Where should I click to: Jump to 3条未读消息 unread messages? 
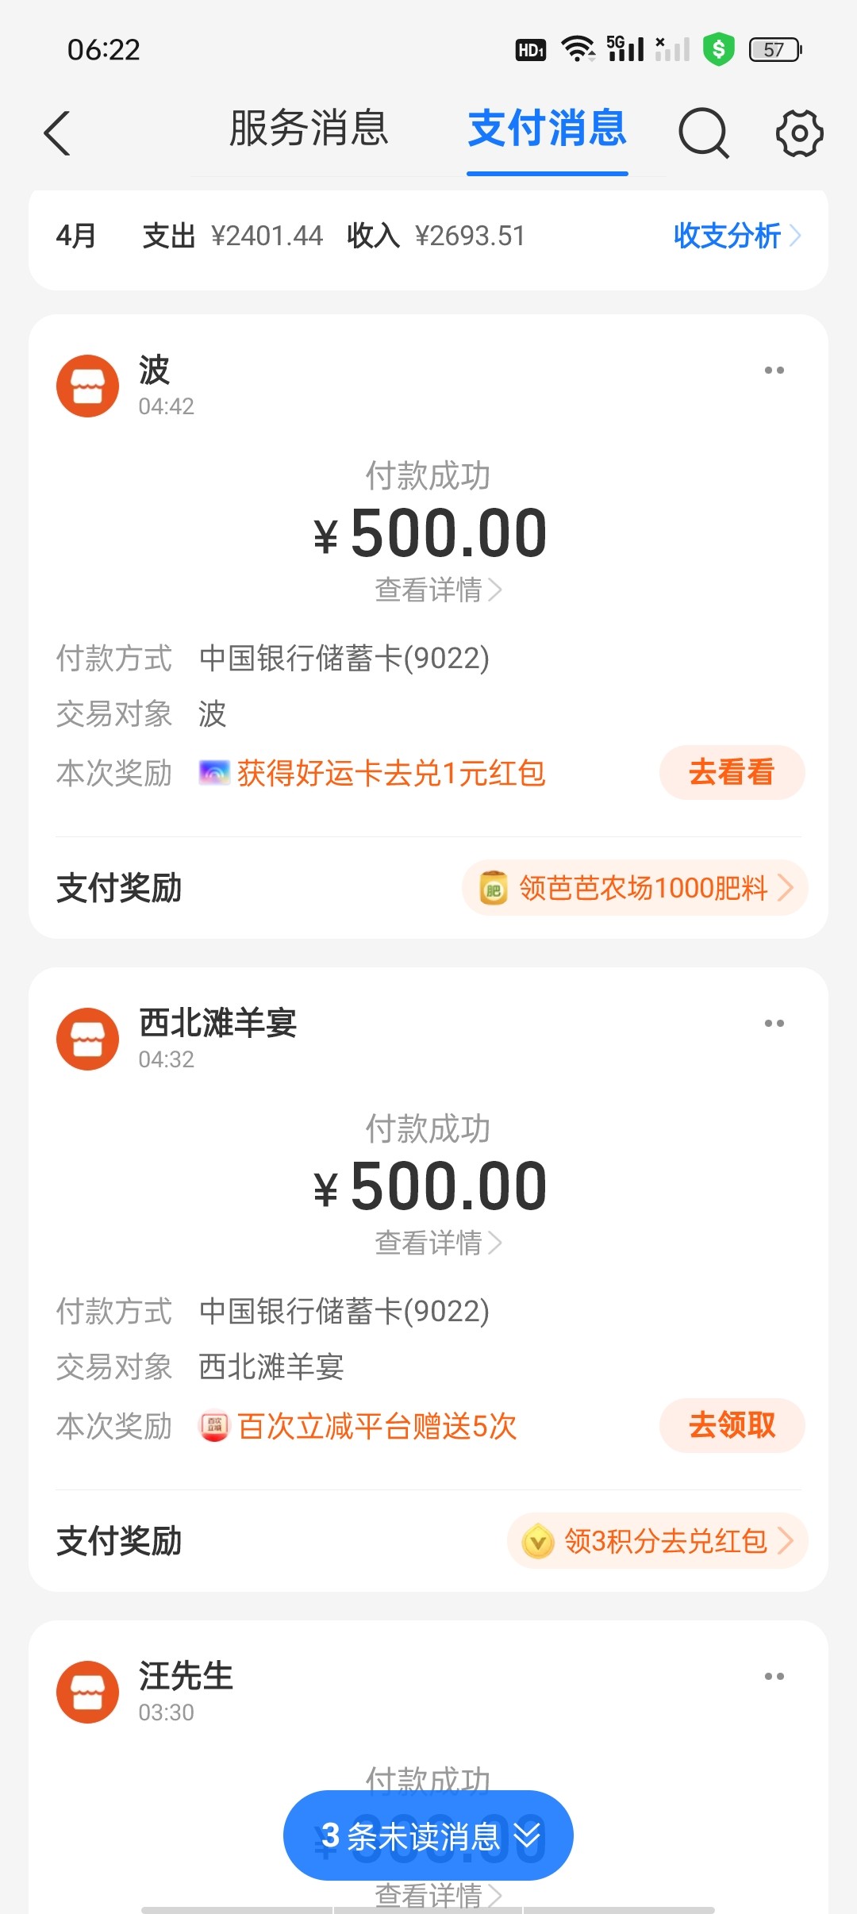click(x=428, y=1835)
